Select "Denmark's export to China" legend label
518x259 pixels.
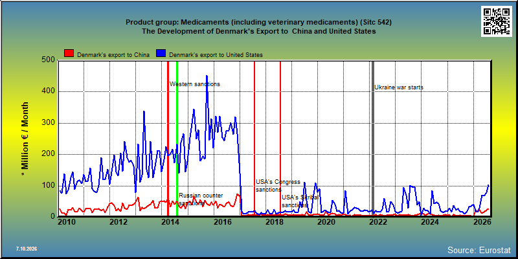pyautogui.click(x=113, y=55)
